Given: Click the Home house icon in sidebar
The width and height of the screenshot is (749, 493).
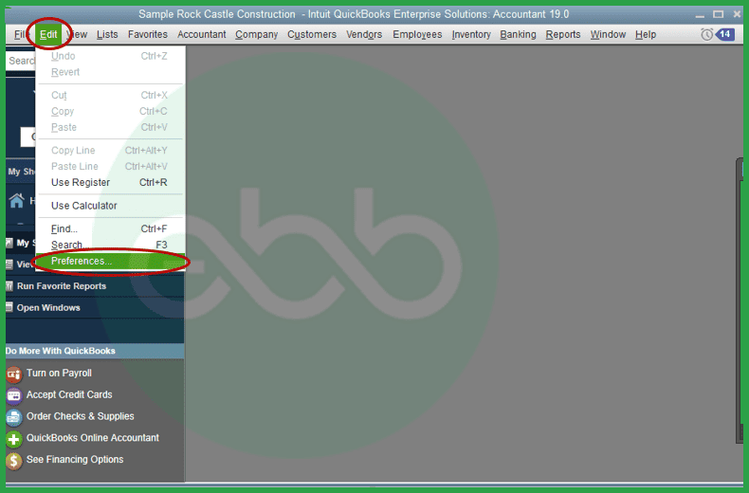Looking at the screenshot, I should click(16, 200).
